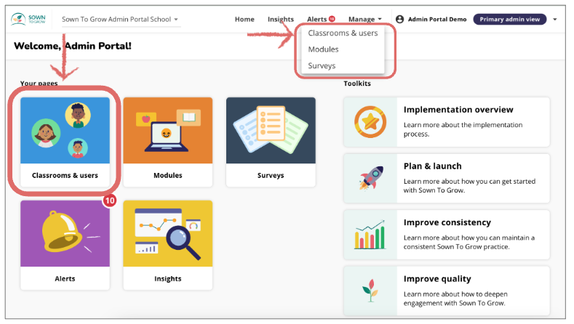Click the Classrooms & users card label

tap(65, 176)
